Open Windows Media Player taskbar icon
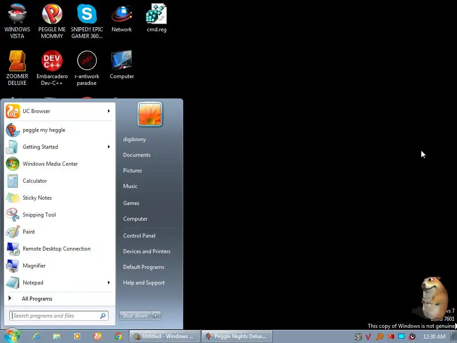The height and width of the screenshot is (343, 457). pyautogui.click(x=77, y=336)
